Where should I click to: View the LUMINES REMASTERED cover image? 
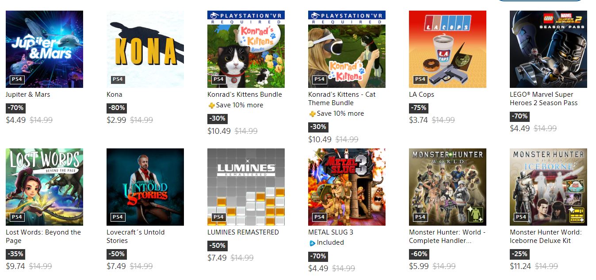tap(246, 187)
